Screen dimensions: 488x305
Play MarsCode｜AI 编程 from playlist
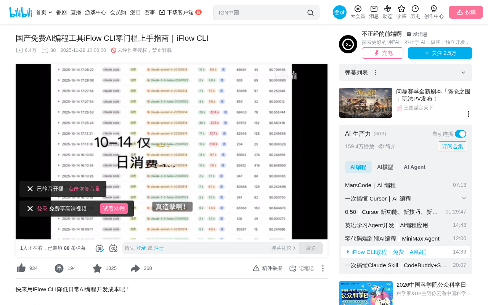[406, 185]
